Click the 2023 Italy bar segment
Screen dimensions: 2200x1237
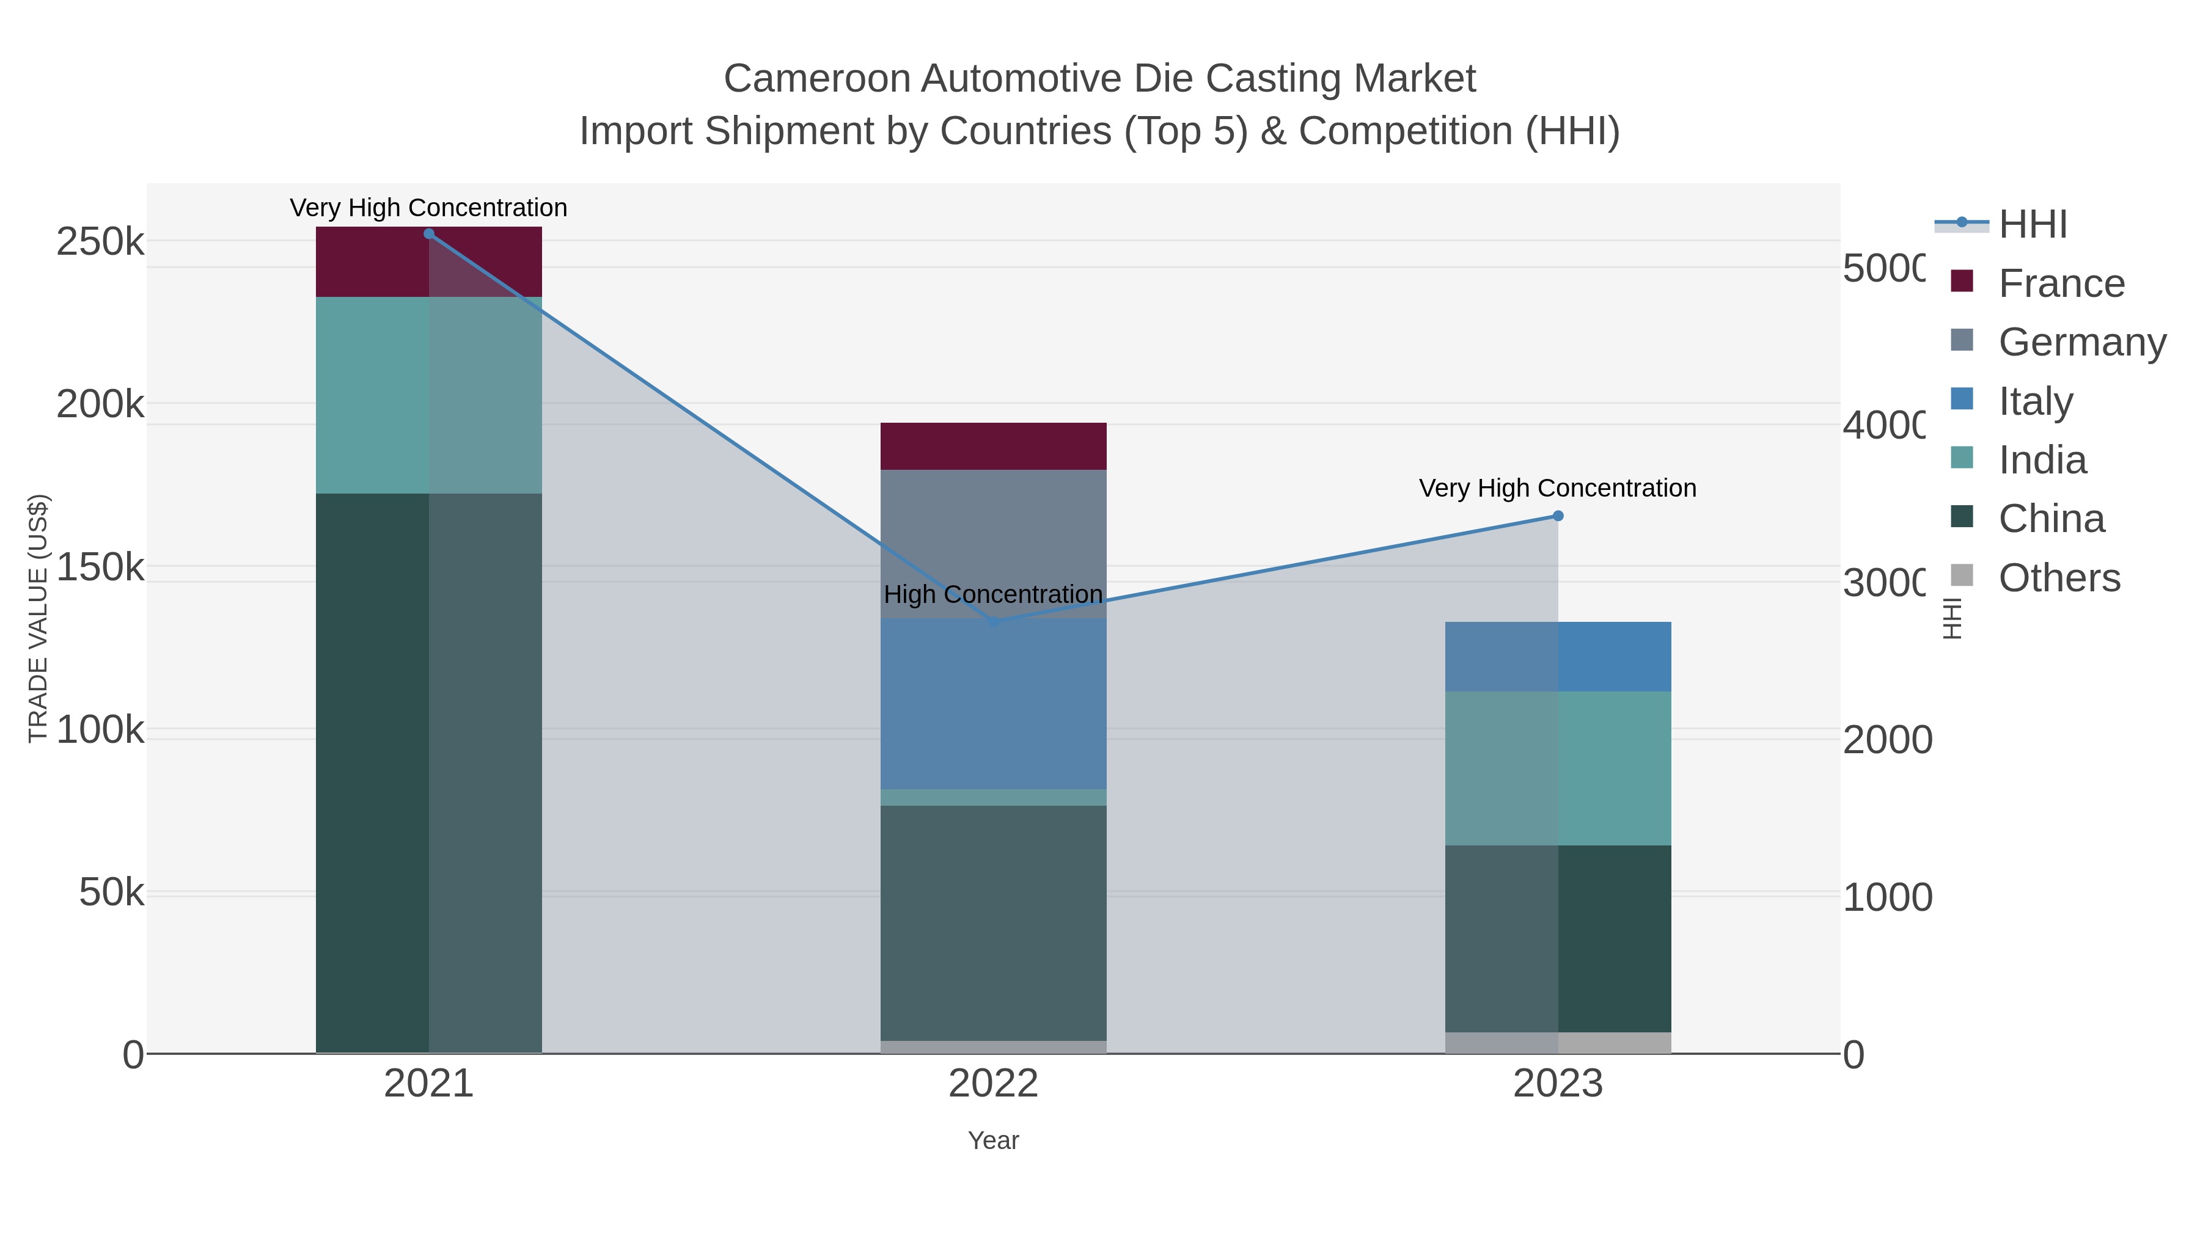(1558, 657)
